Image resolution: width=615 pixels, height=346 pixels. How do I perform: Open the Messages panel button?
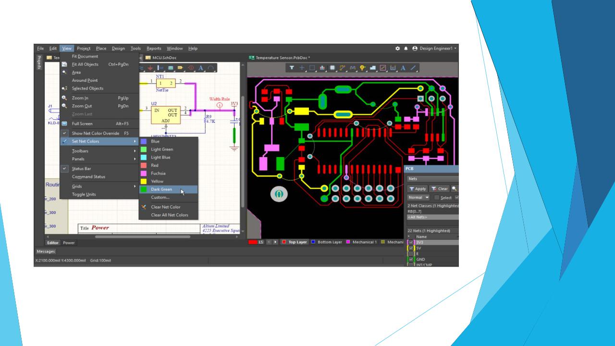click(x=46, y=251)
